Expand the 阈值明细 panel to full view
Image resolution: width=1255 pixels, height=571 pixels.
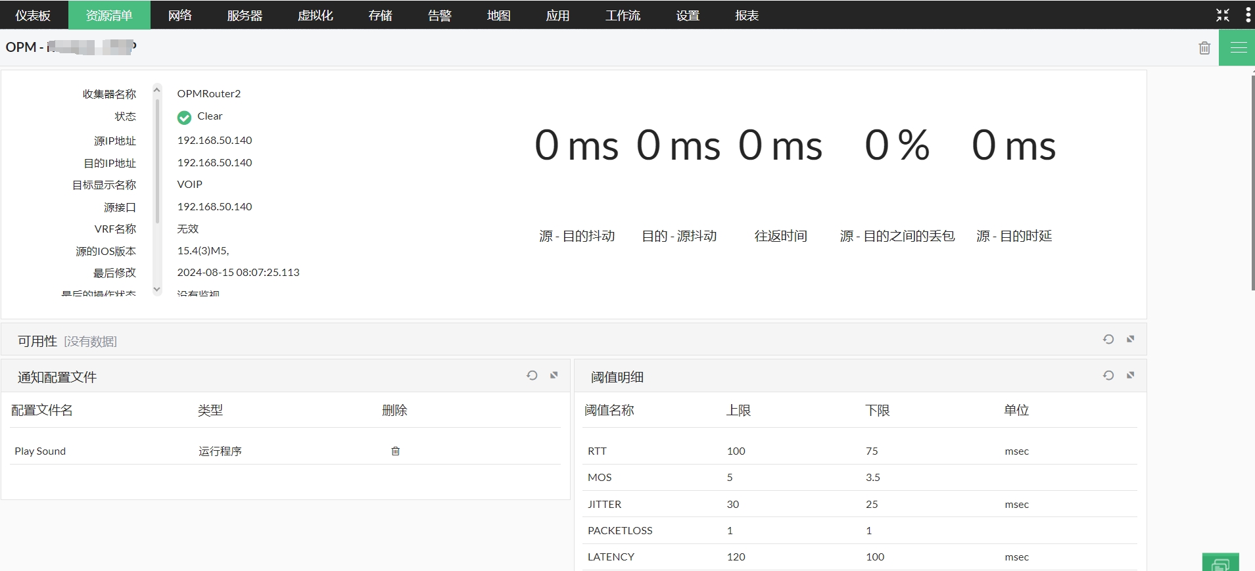(1131, 375)
